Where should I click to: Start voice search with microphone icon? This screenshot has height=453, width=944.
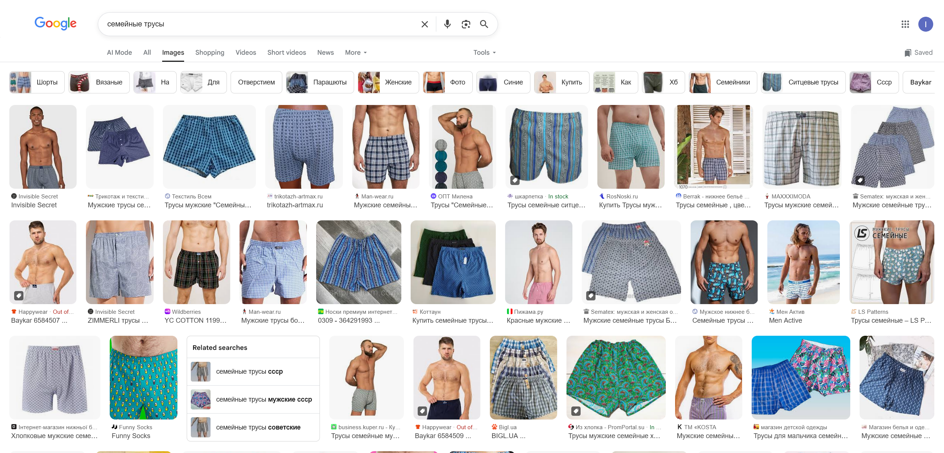point(447,24)
